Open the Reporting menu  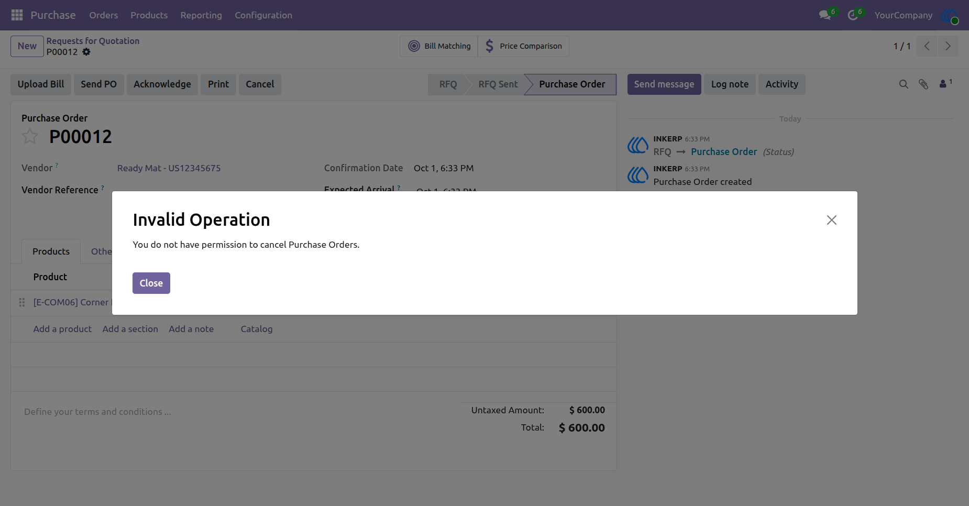tap(201, 15)
